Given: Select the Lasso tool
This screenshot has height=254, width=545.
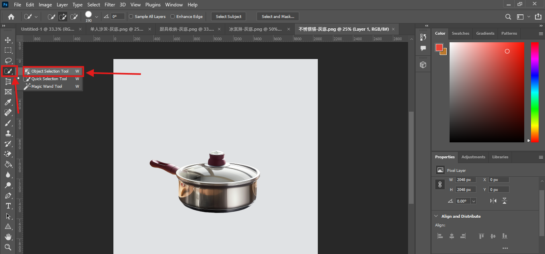Looking at the screenshot, I should 8,61.
